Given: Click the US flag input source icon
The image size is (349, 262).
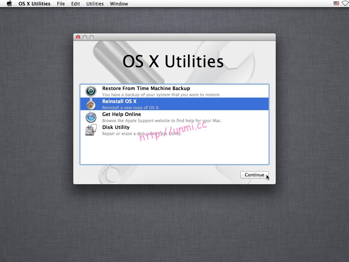Looking at the screenshot, I should click(x=336, y=3).
